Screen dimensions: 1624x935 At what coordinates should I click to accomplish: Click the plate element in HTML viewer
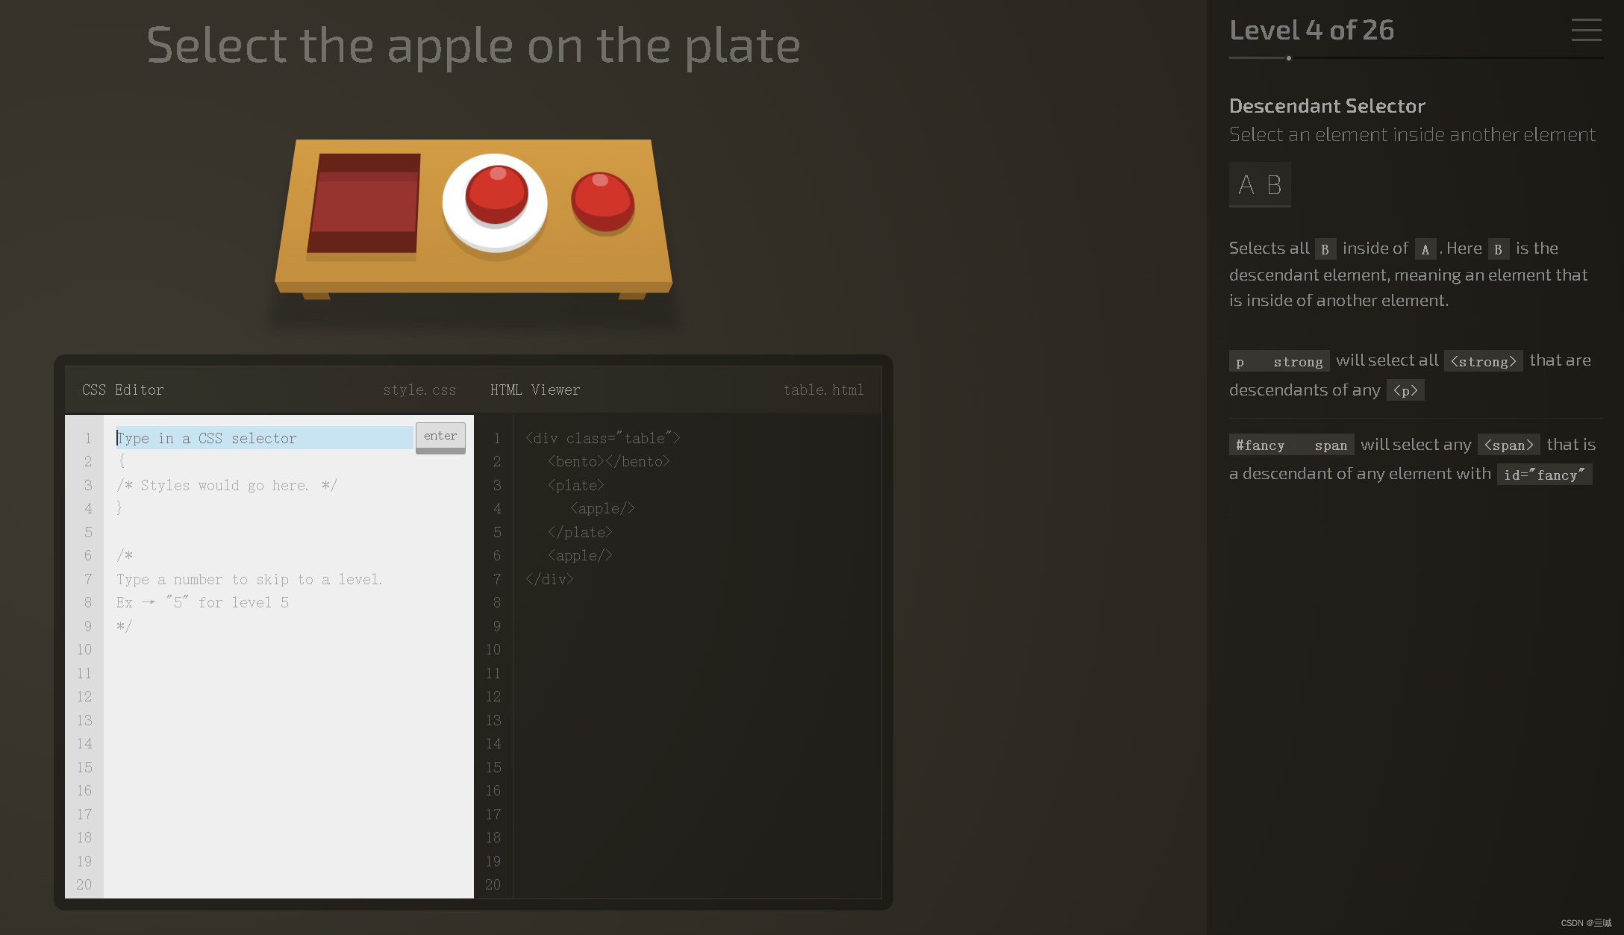coord(575,484)
